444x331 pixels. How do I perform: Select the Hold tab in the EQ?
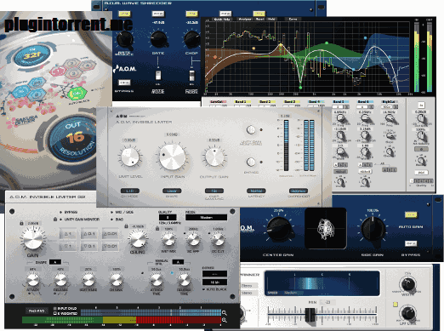click(x=271, y=19)
